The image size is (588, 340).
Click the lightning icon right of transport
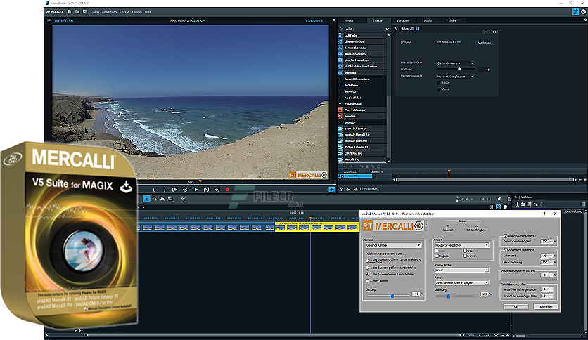point(332,189)
